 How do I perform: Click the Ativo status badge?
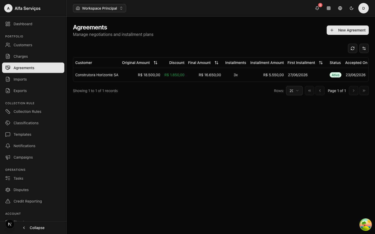[335, 75]
